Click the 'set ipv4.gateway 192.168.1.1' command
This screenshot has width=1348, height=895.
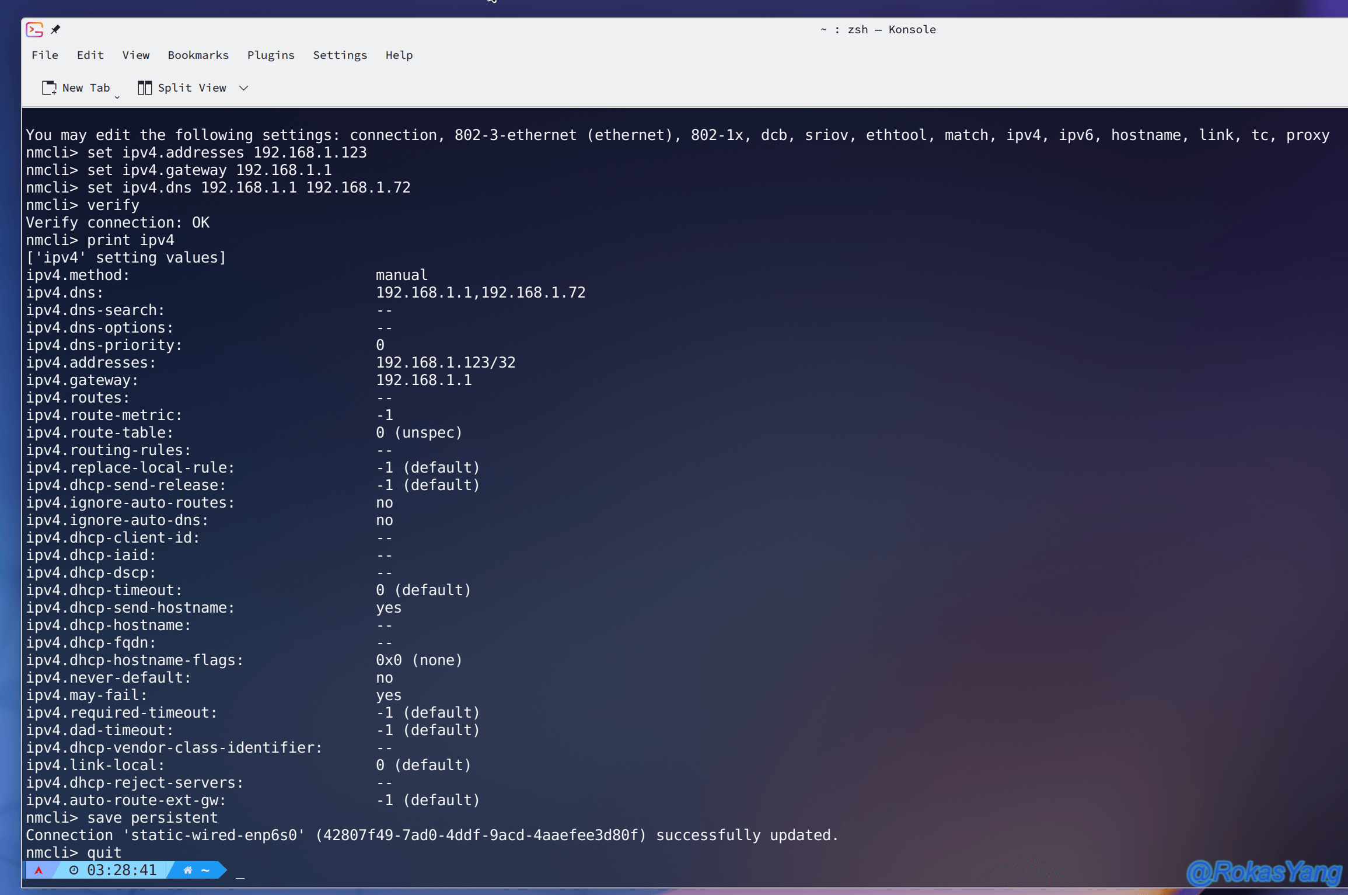click(209, 170)
